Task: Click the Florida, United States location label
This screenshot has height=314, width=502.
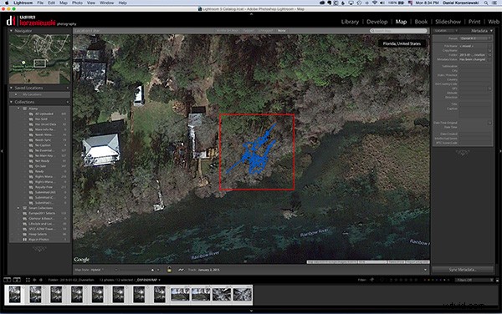Action: tap(402, 43)
